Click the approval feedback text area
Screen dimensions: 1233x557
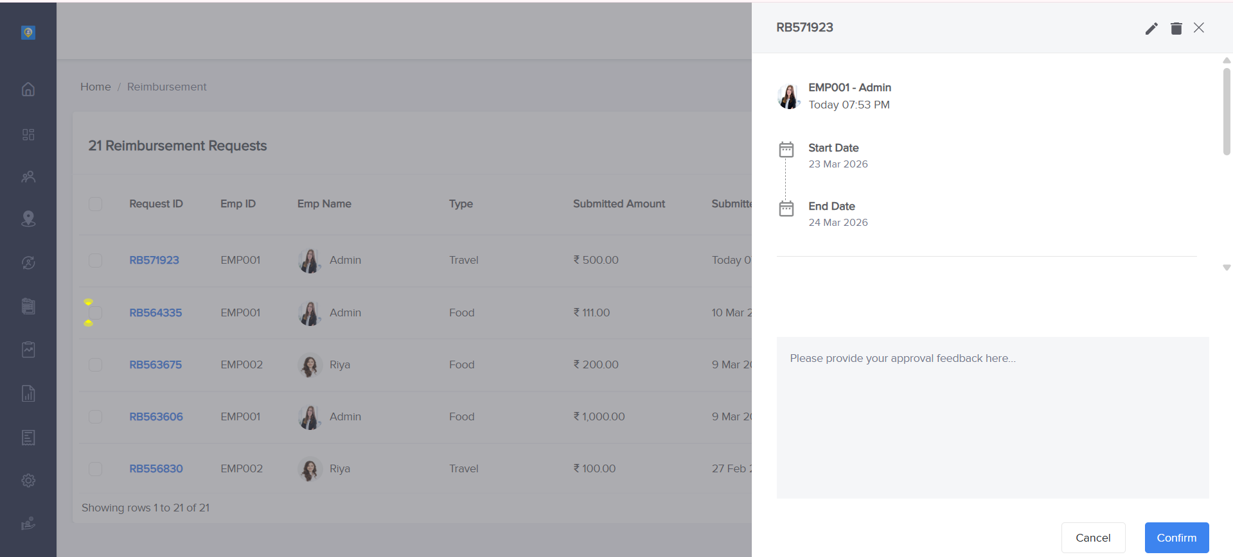point(992,417)
